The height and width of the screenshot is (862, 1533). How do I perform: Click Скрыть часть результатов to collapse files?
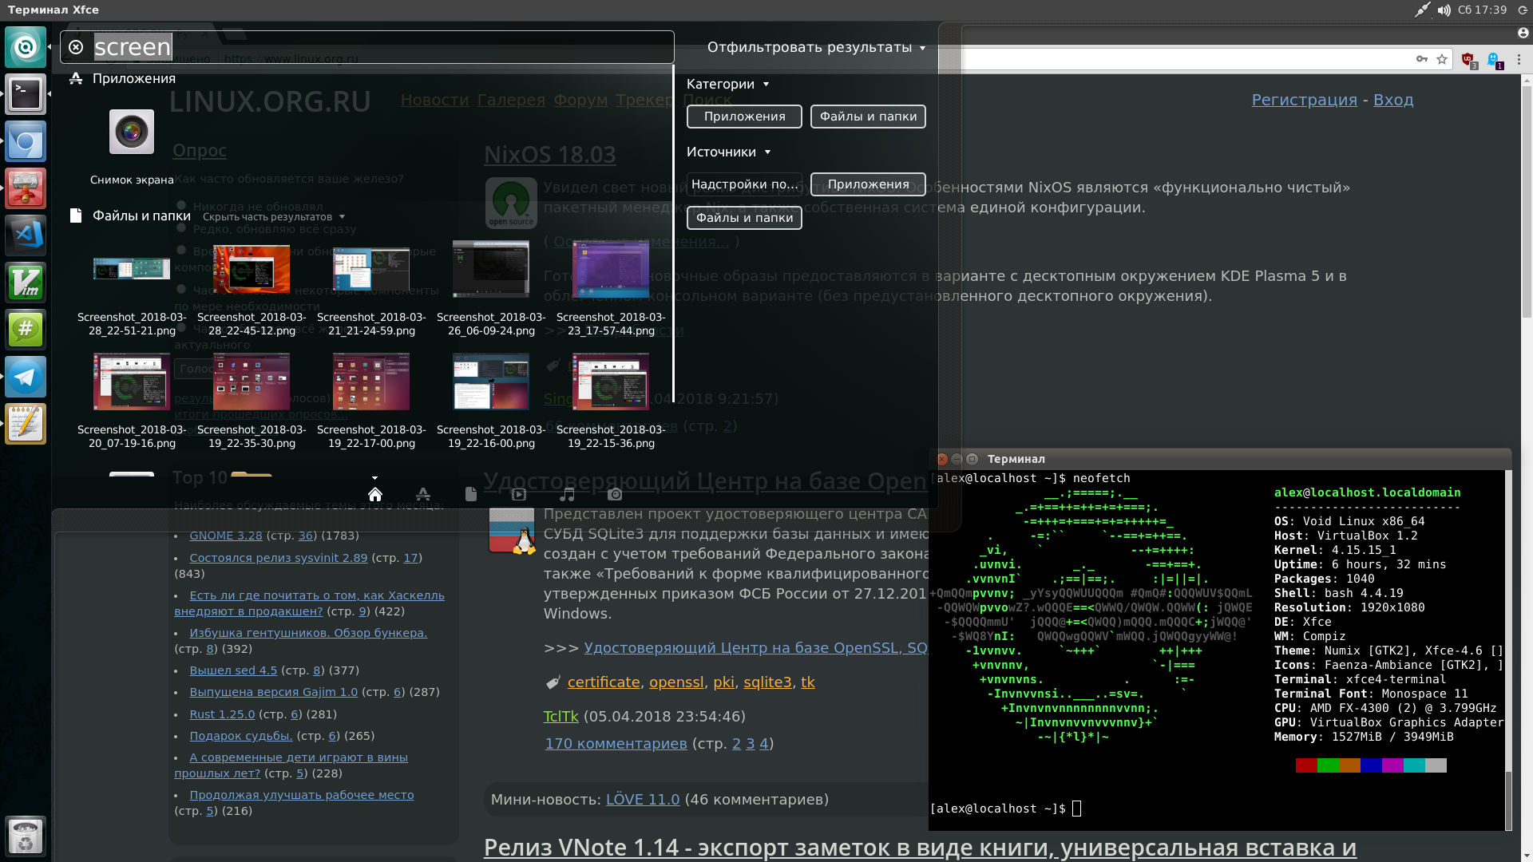pos(273,217)
